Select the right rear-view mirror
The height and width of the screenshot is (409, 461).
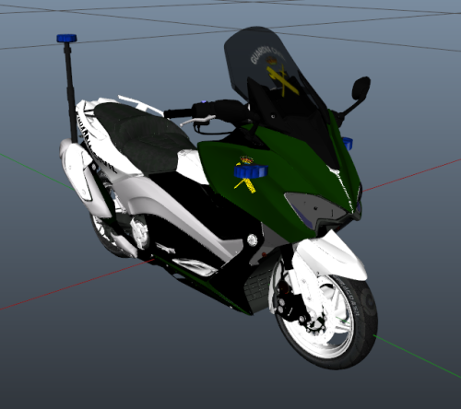coord(361,88)
